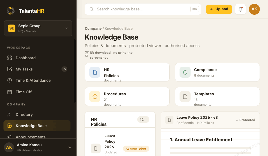Click the search magnifier icon
Image resolution: width=268 pixels, height=156 pixels.
91,9
